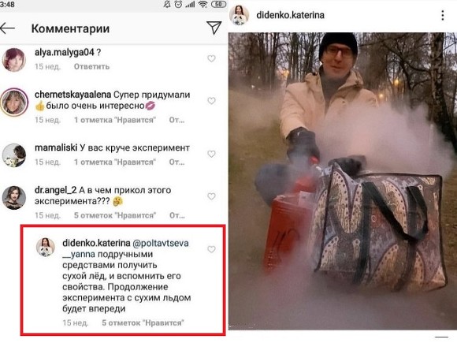
Task: Like alya.malyga04's comment with heart
Action: (211, 58)
